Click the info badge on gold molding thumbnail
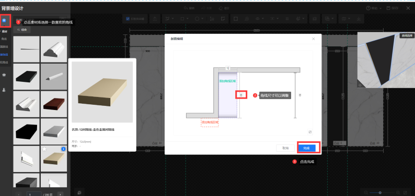Image resolution: width=415 pixels, height=196 pixels. pyautogui.click(x=63, y=149)
